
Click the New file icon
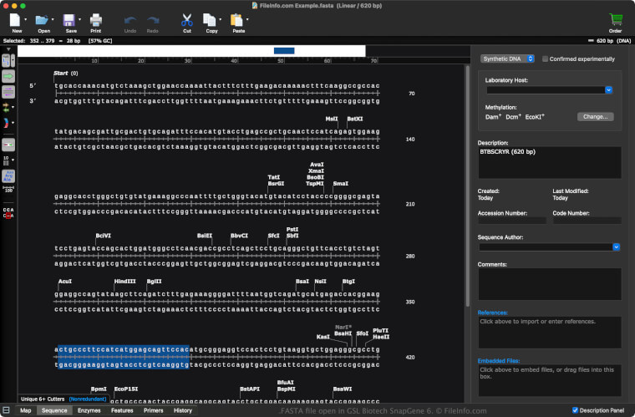(x=16, y=19)
